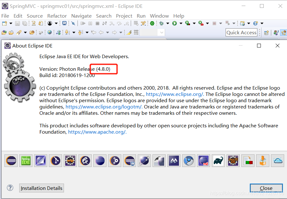The width and height of the screenshot is (287, 199).
Task: Open the EGit branch feature icon
Action: [x=55, y=161]
